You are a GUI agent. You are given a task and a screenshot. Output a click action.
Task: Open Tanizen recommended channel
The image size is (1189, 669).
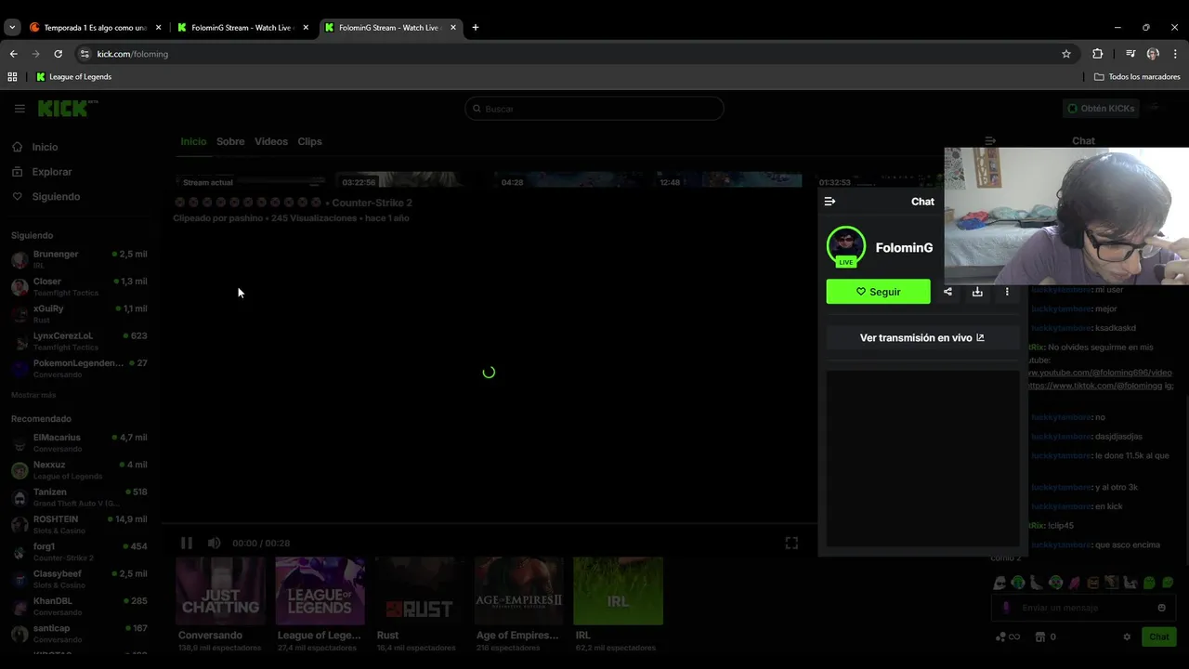(79, 497)
